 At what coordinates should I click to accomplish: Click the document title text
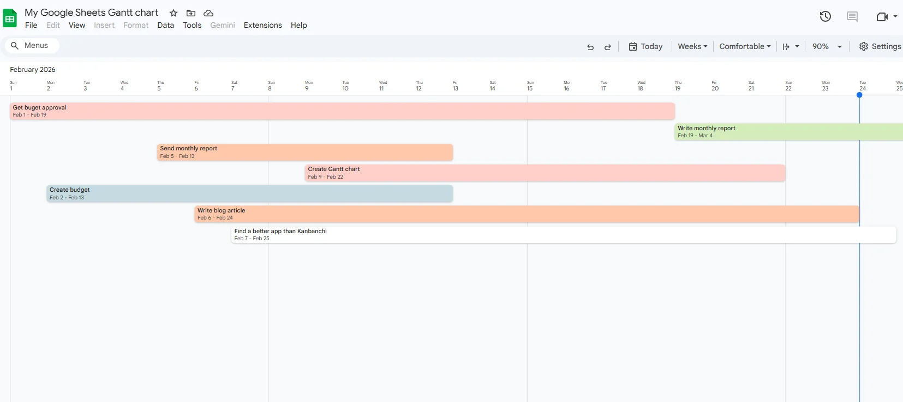point(92,13)
